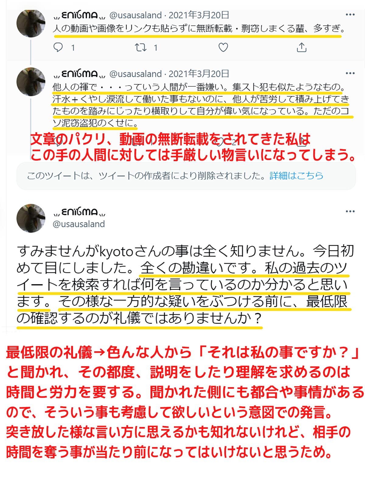
Task: Click the 2021年3月20日 date on the second tweet
Action: (199, 74)
